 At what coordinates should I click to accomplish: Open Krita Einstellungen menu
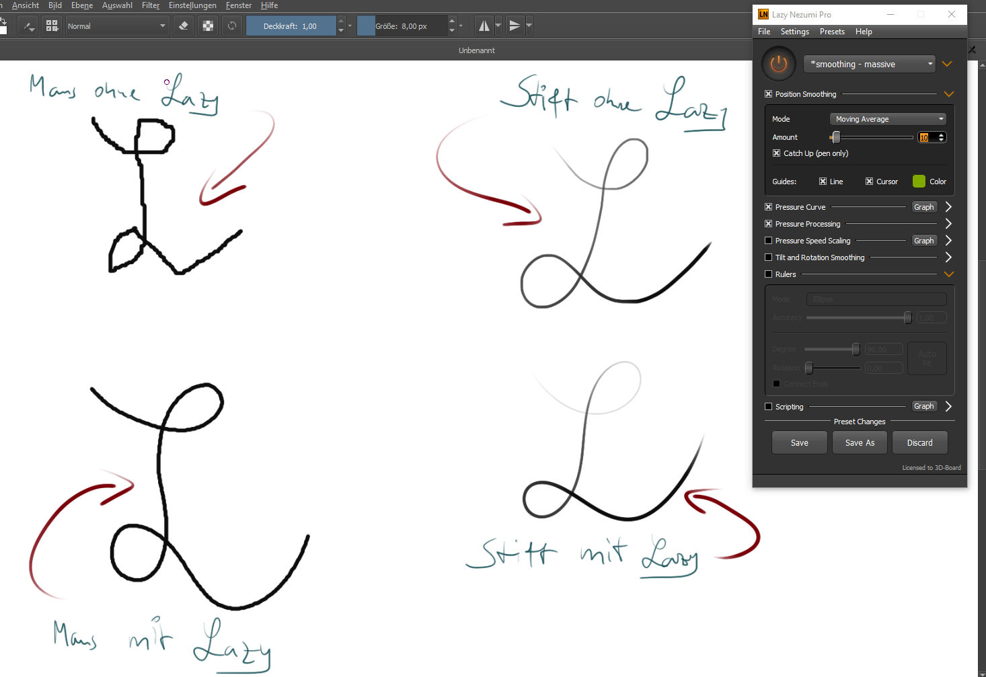click(192, 5)
